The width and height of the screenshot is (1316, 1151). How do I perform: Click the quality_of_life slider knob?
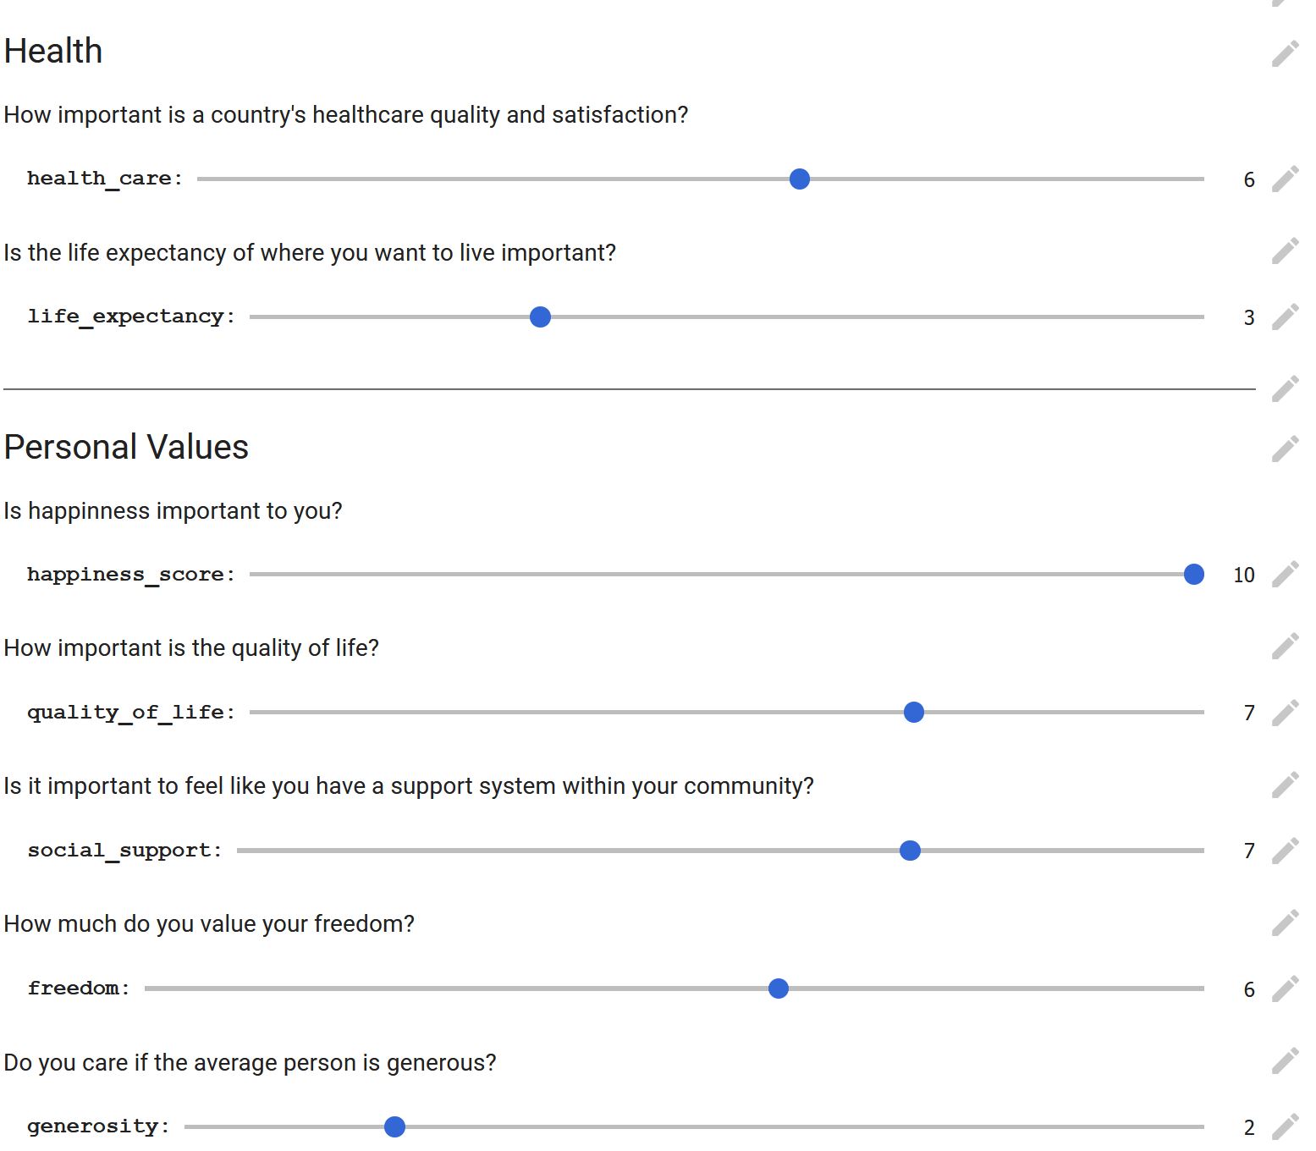pyautogui.click(x=914, y=713)
